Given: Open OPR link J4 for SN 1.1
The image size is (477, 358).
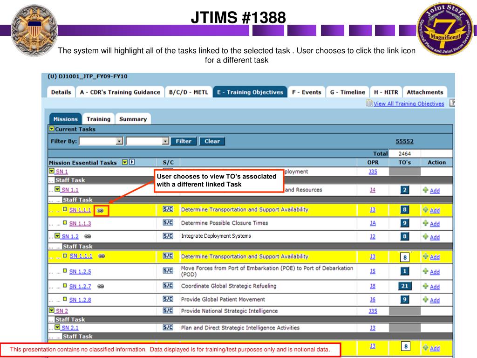Looking at the screenshot, I should (x=373, y=190).
